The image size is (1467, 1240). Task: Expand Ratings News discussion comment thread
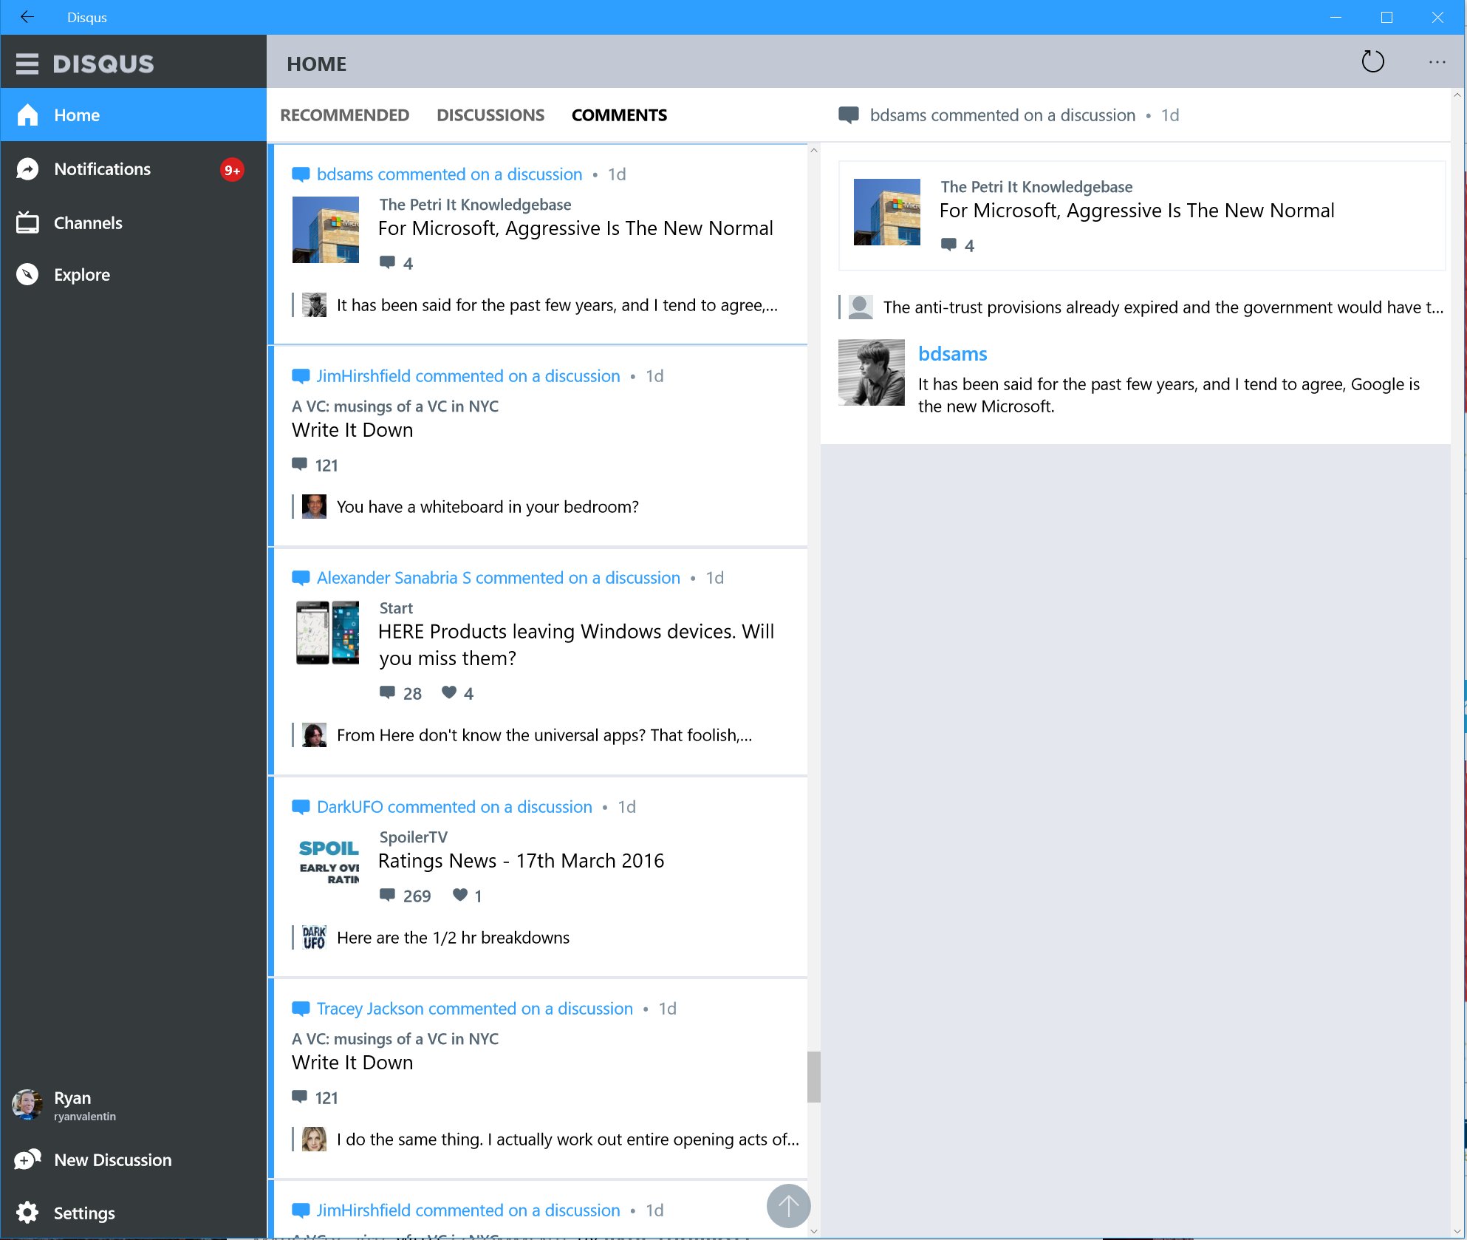523,860
